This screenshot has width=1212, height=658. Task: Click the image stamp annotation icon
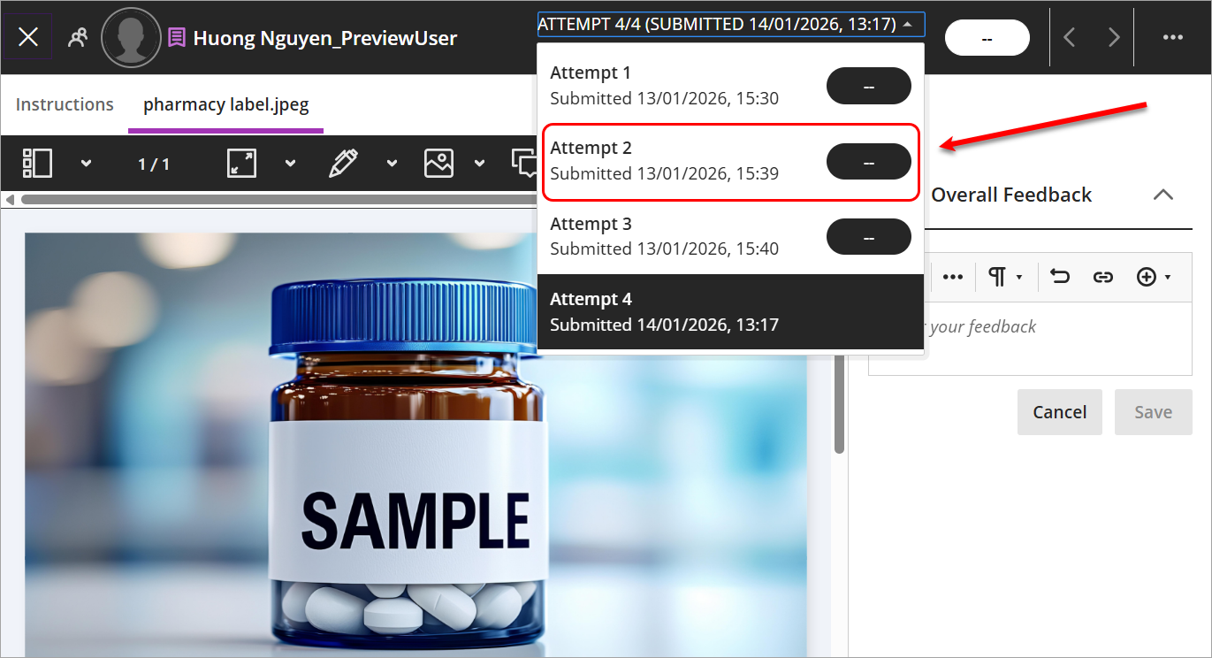pos(439,163)
